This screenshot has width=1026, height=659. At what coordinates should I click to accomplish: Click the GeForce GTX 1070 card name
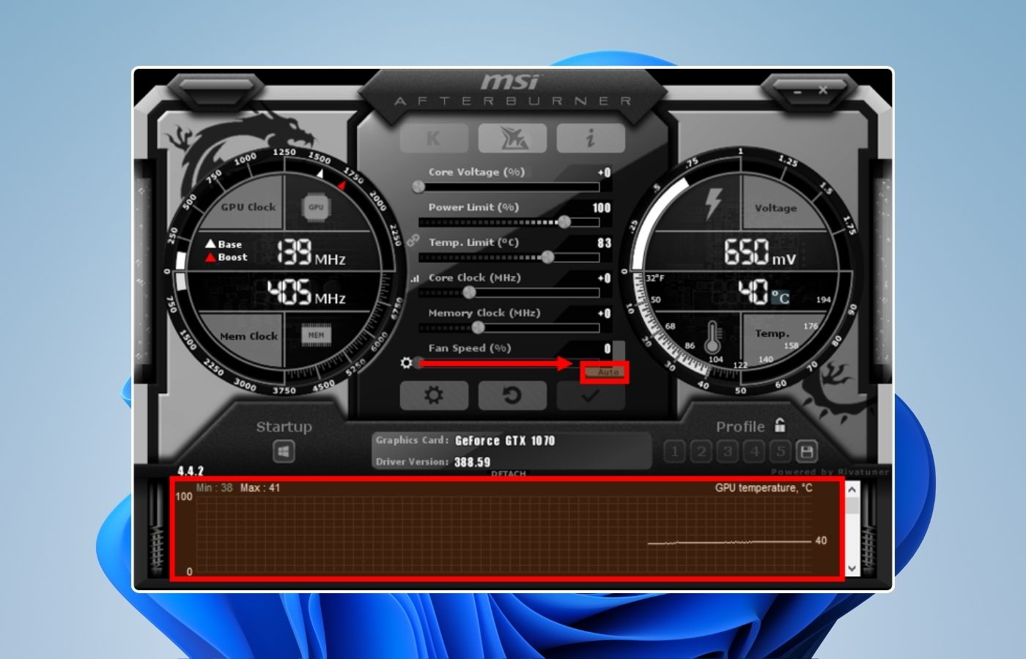pos(505,440)
